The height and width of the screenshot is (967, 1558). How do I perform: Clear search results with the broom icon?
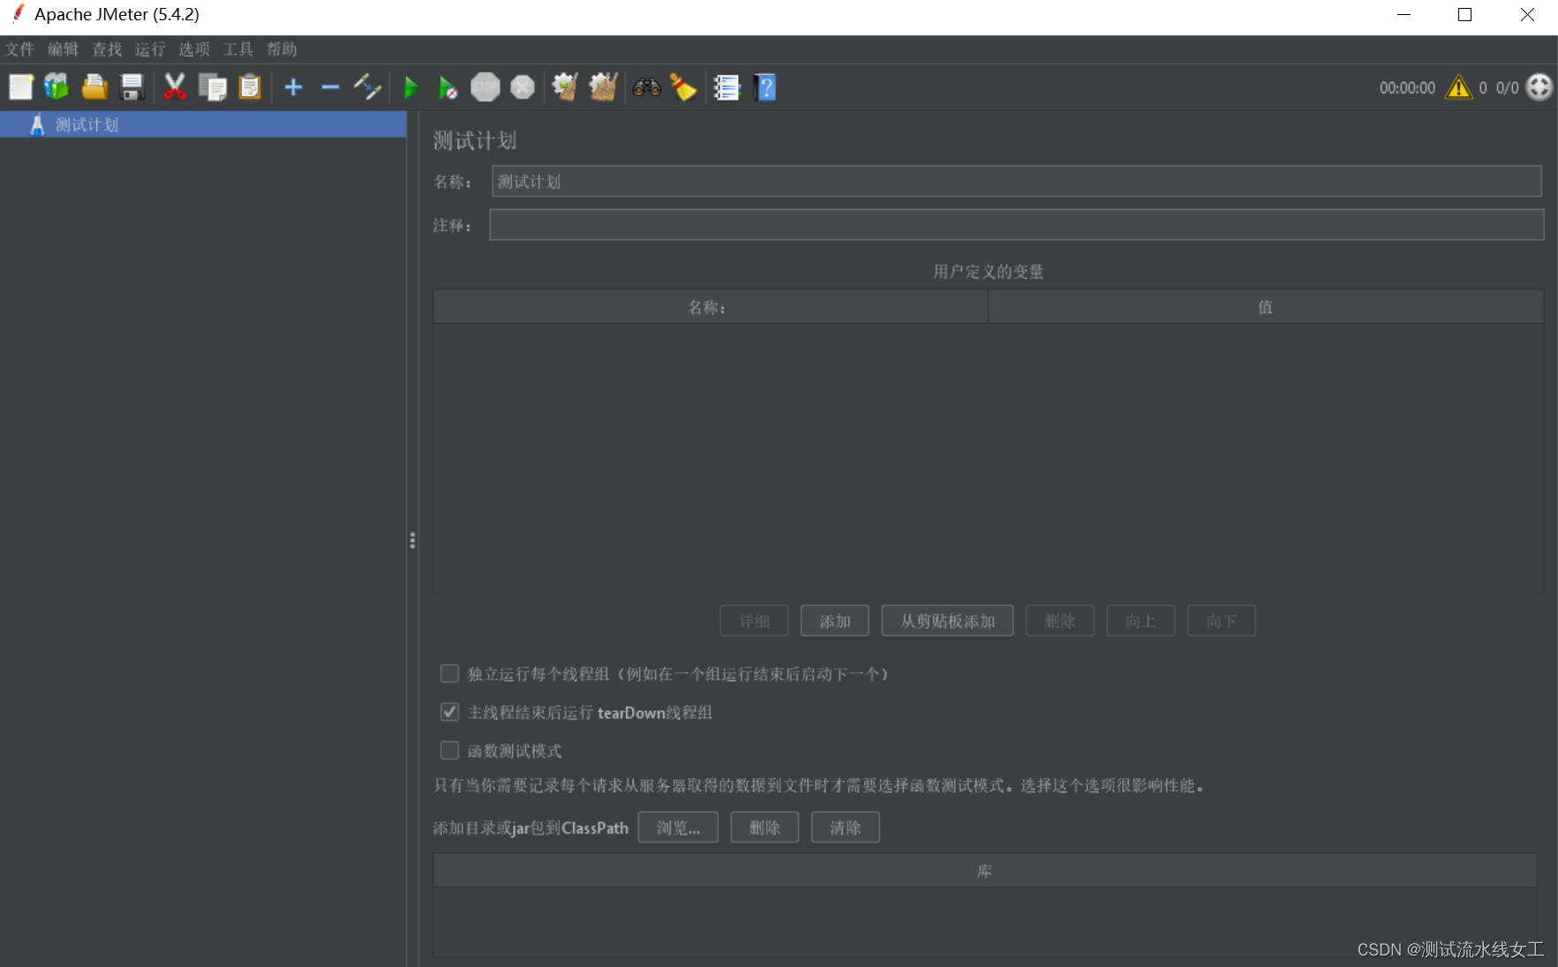point(684,86)
